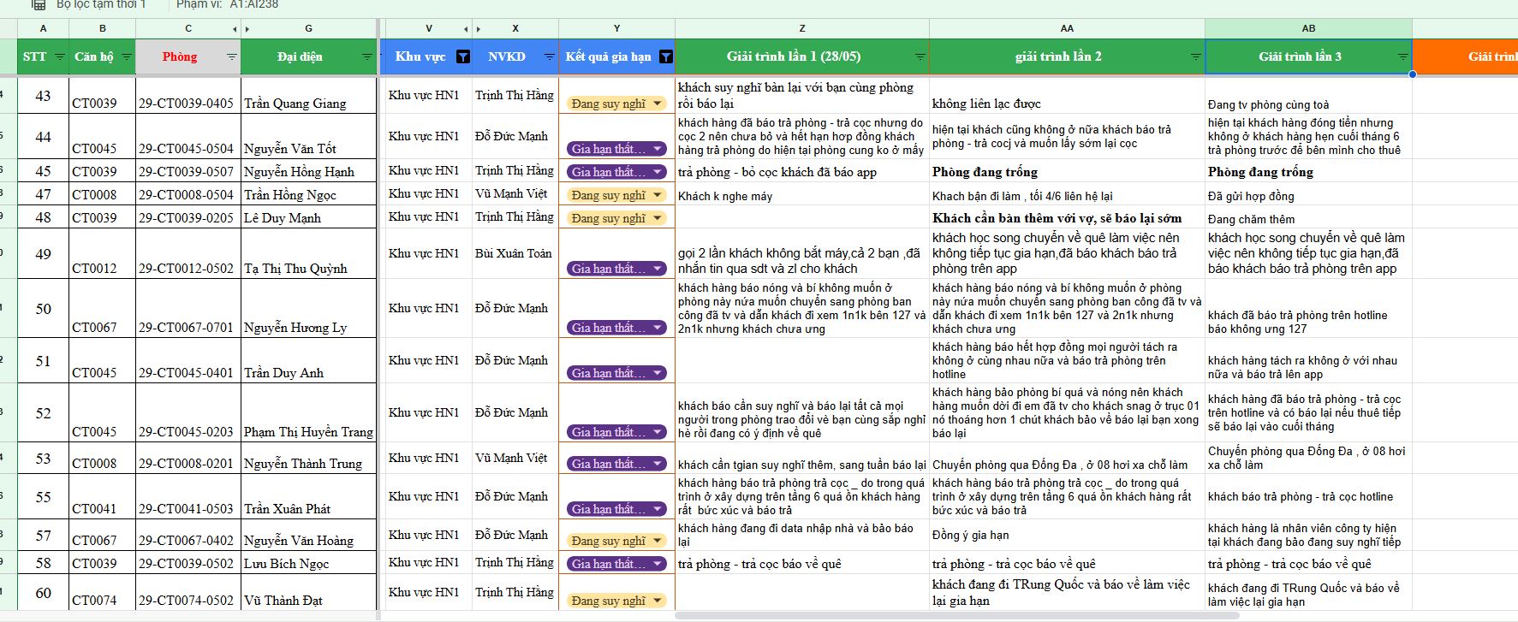The width and height of the screenshot is (1518, 622).
Task: Select column Z header
Action: tap(801, 28)
